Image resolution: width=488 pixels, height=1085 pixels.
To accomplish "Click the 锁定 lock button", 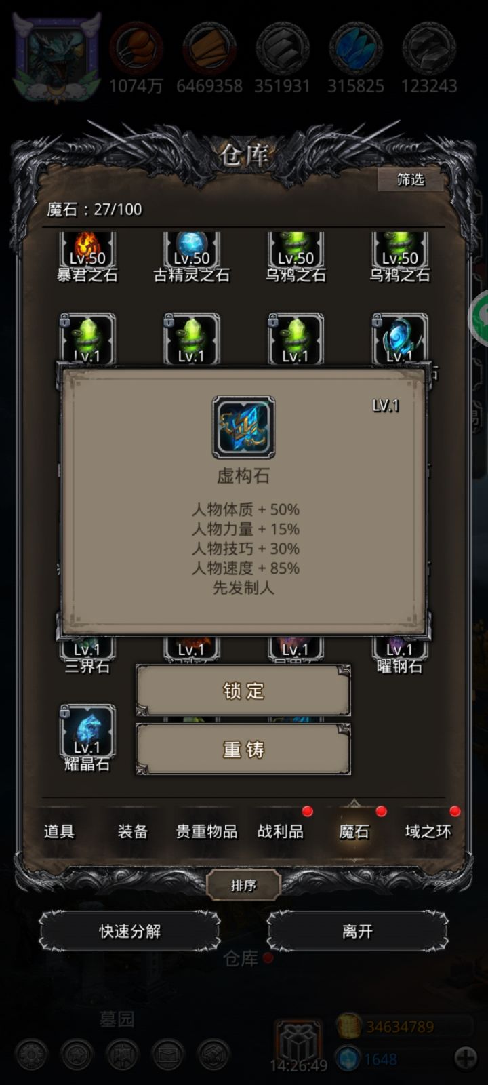I will pyautogui.click(x=243, y=691).
